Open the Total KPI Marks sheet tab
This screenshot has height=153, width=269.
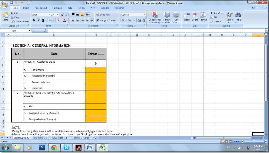pos(80,138)
